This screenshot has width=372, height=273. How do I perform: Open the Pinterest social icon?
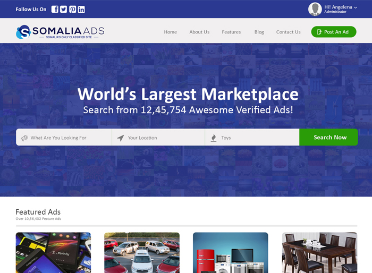click(x=73, y=9)
